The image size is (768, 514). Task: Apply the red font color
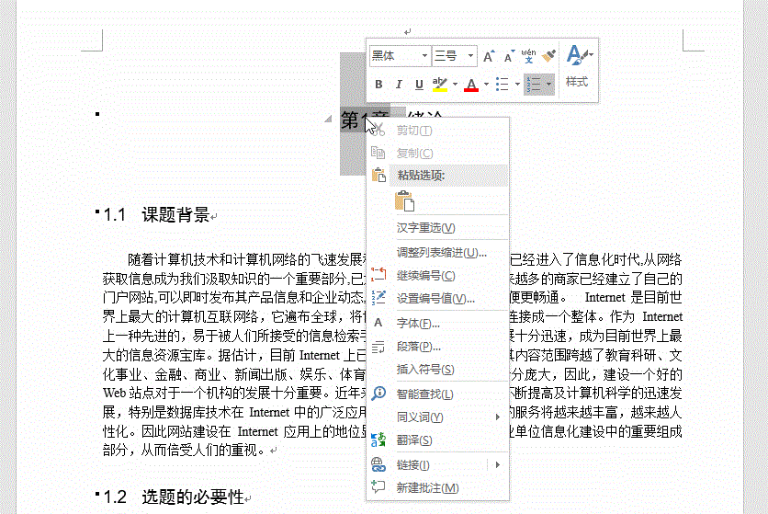[x=471, y=85]
